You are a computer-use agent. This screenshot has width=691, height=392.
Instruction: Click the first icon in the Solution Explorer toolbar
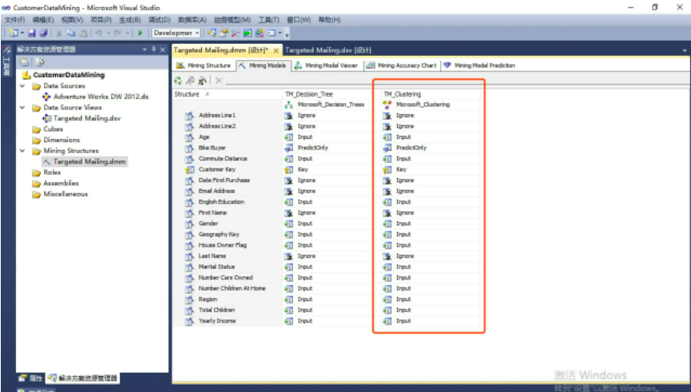tap(24, 62)
